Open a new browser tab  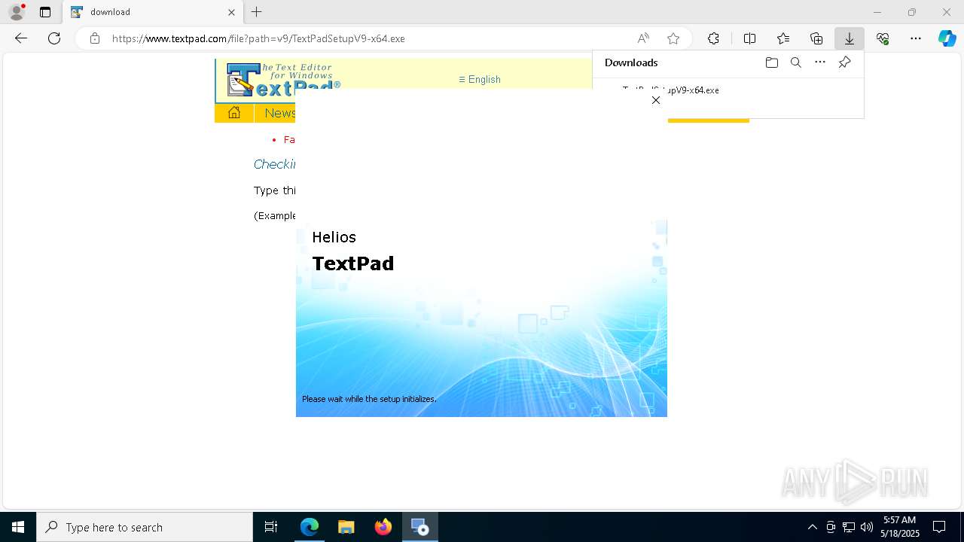[256, 12]
